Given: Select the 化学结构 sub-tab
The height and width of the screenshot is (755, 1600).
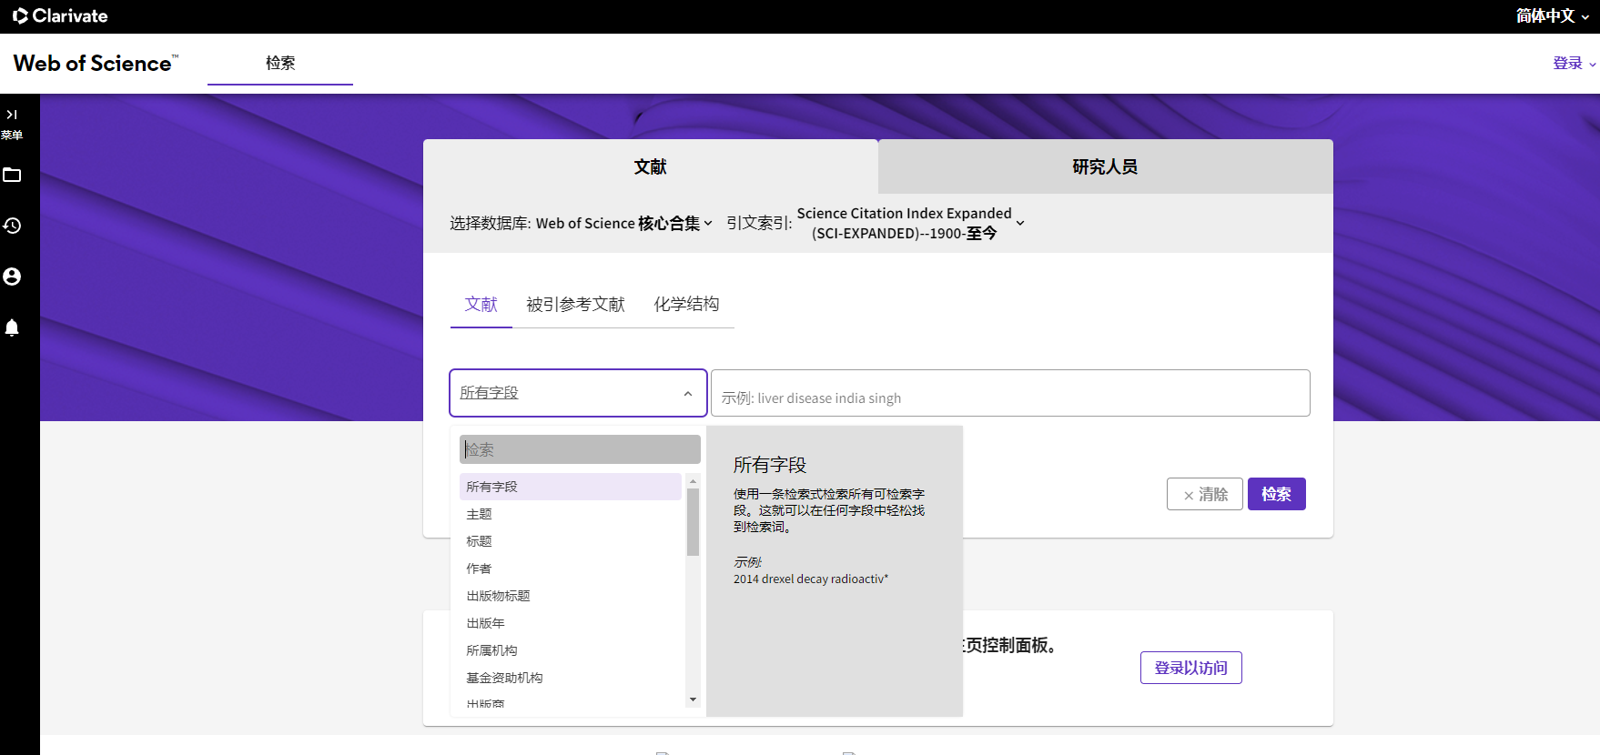Looking at the screenshot, I should coord(687,304).
